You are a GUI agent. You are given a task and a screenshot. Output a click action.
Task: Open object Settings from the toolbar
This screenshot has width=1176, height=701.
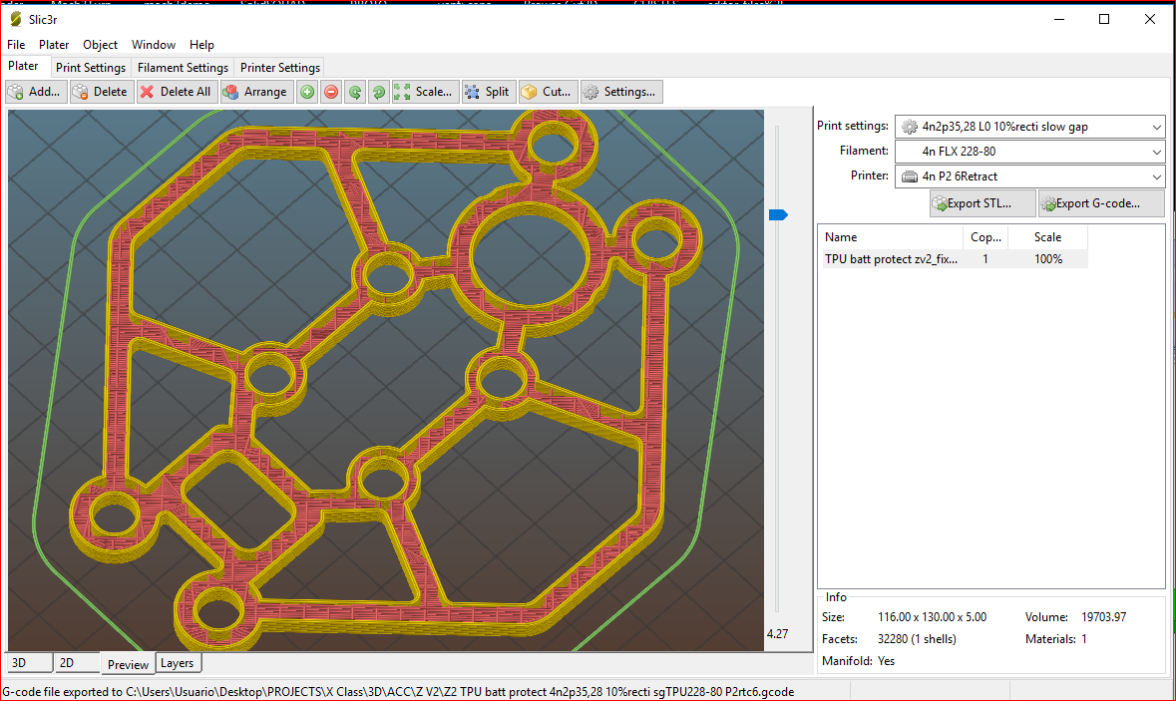620,92
